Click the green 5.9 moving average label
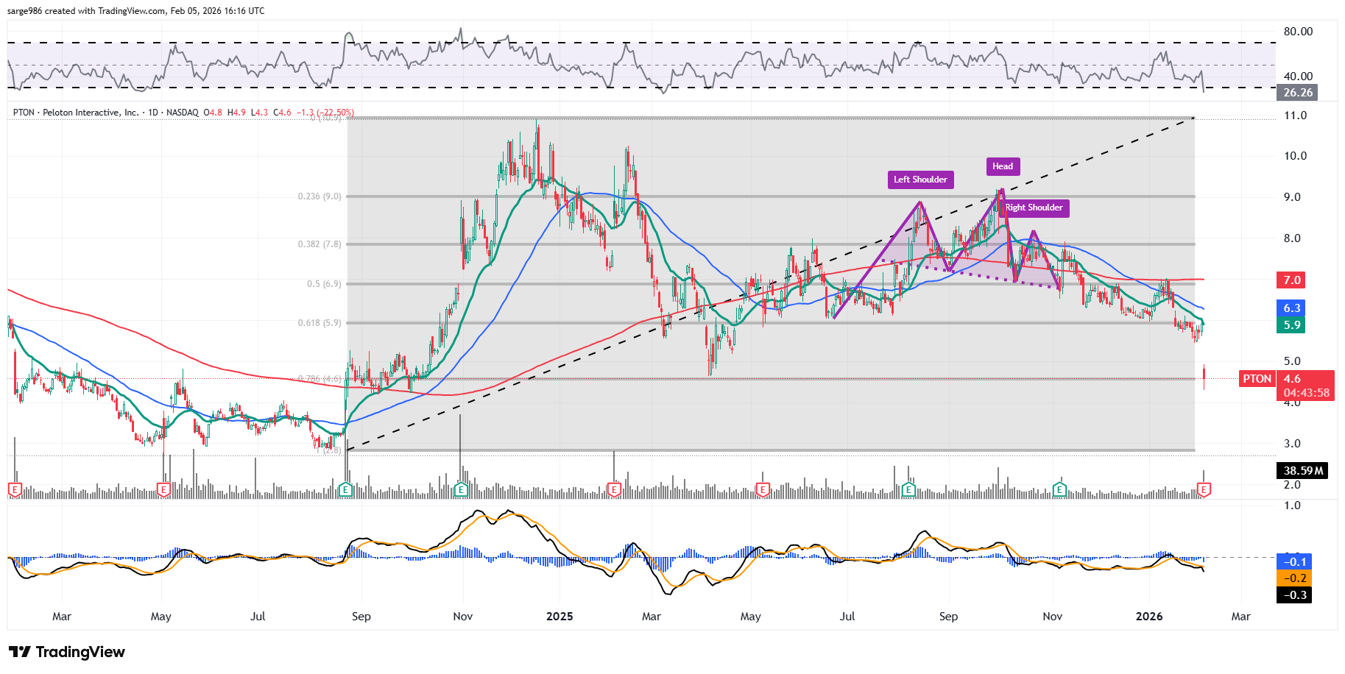This screenshot has height=674, width=1345. tap(1292, 325)
